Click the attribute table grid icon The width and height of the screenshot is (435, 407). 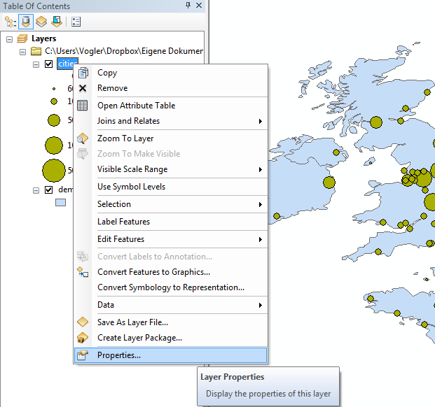click(x=83, y=106)
